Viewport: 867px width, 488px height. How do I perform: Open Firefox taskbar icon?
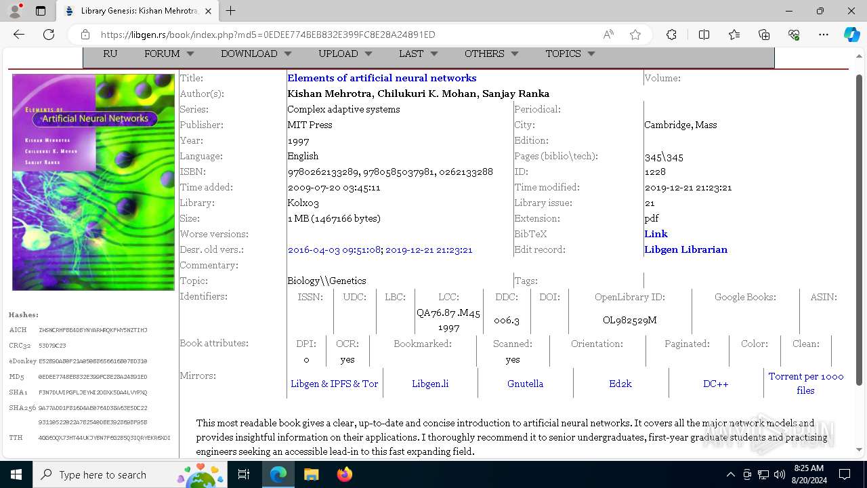tap(344, 474)
